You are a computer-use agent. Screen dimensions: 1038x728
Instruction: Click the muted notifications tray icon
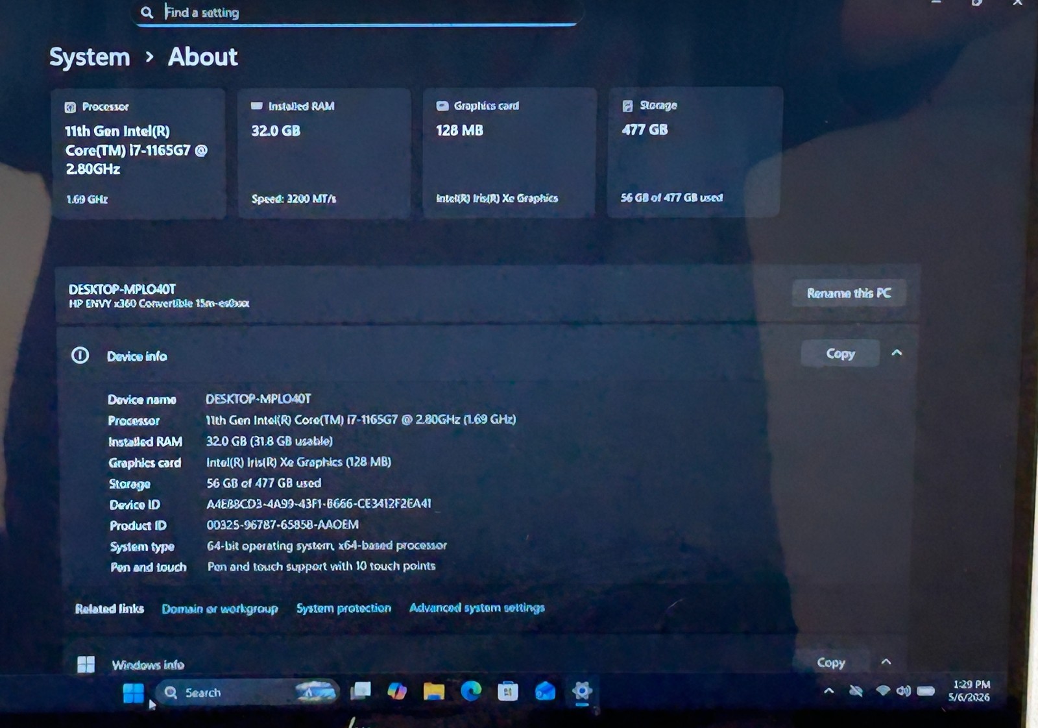point(856,691)
